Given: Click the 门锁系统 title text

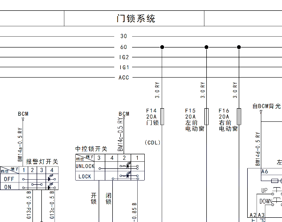Looking at the screenshot, I should (136, 18).
